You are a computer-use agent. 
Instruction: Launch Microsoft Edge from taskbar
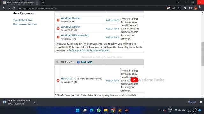(x=91, y=111)
